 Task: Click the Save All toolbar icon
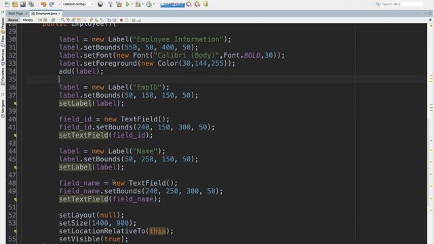(31, 4)
